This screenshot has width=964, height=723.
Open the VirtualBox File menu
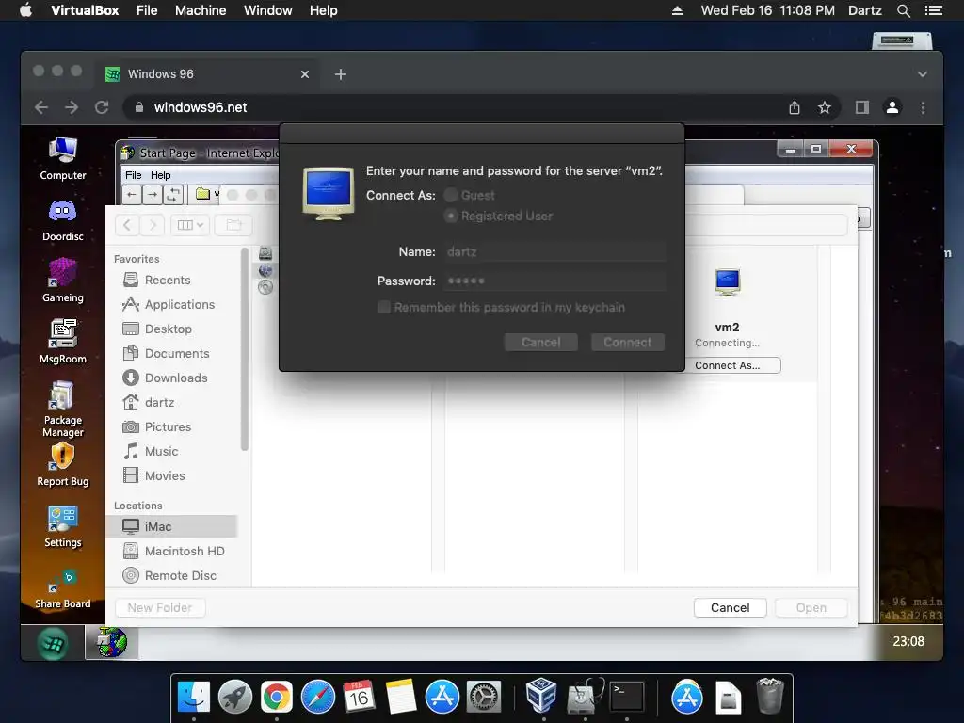pos(147,10)
